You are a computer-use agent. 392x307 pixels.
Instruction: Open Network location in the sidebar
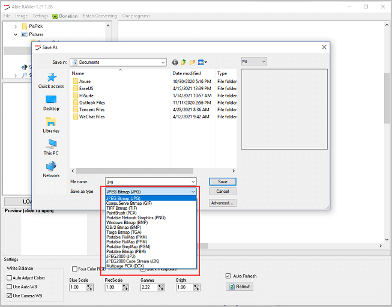tap(51, 169)
